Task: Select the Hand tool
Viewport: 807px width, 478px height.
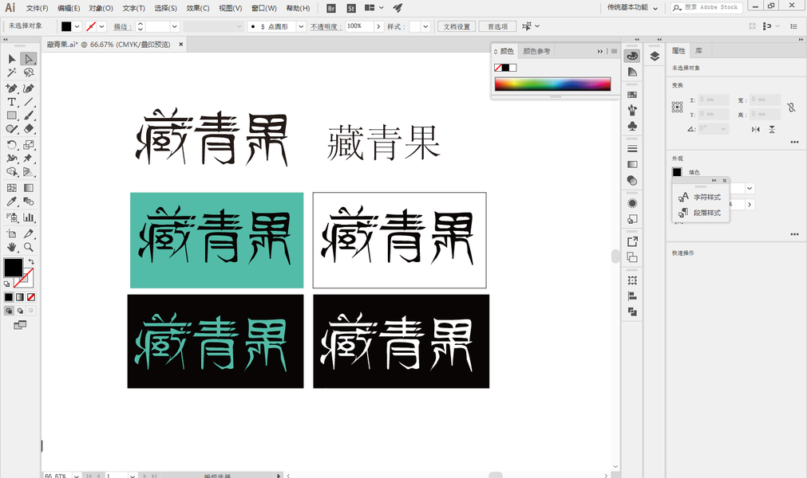Action: (12, 247)
